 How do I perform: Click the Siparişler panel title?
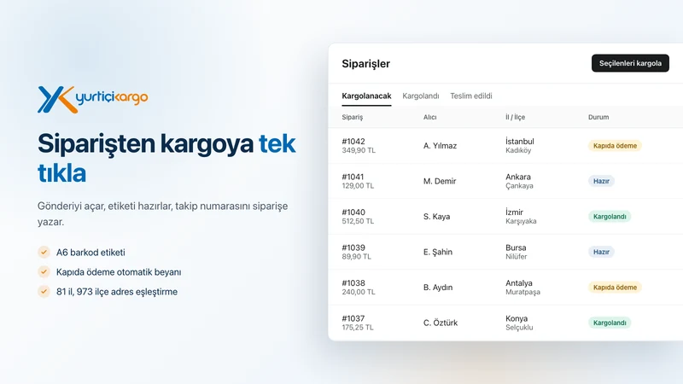coord(365,63)
